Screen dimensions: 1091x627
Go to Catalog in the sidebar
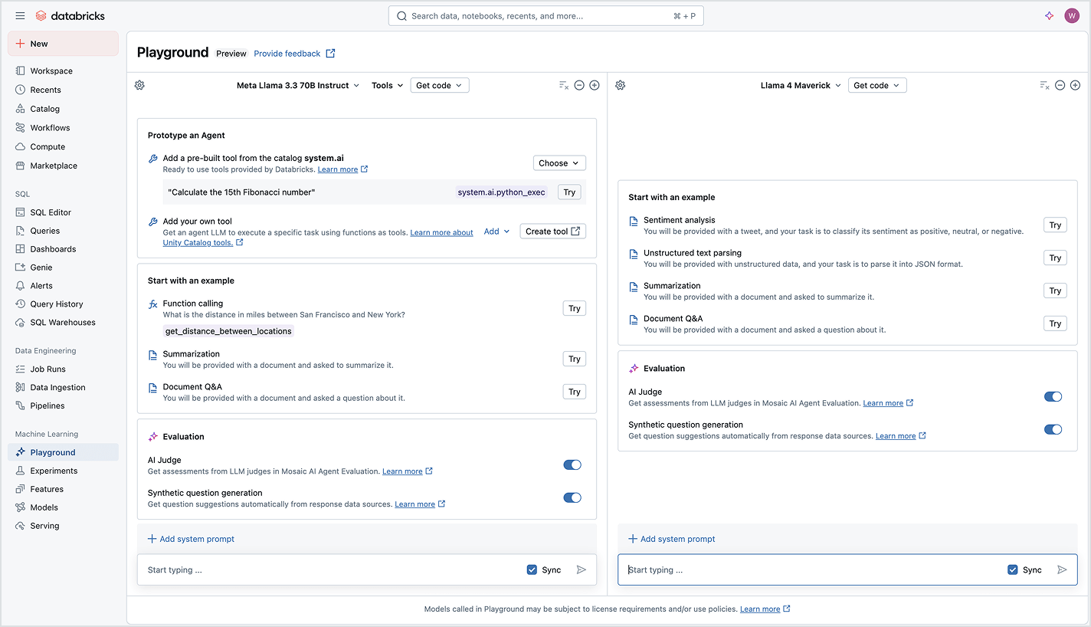click(x=44, y=109)
